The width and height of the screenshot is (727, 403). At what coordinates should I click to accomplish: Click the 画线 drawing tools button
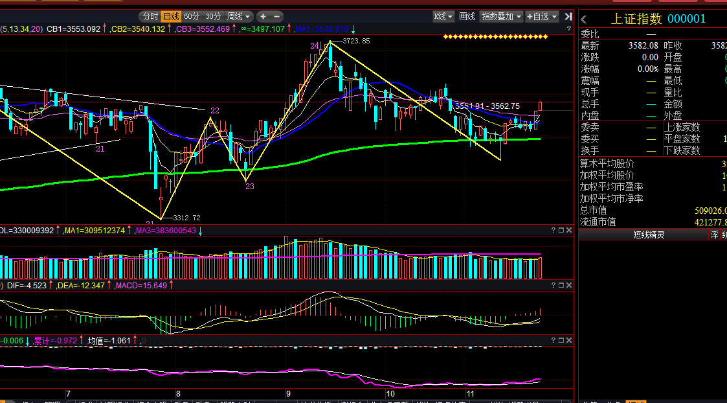pyautogui.click(x=467, y=17)
